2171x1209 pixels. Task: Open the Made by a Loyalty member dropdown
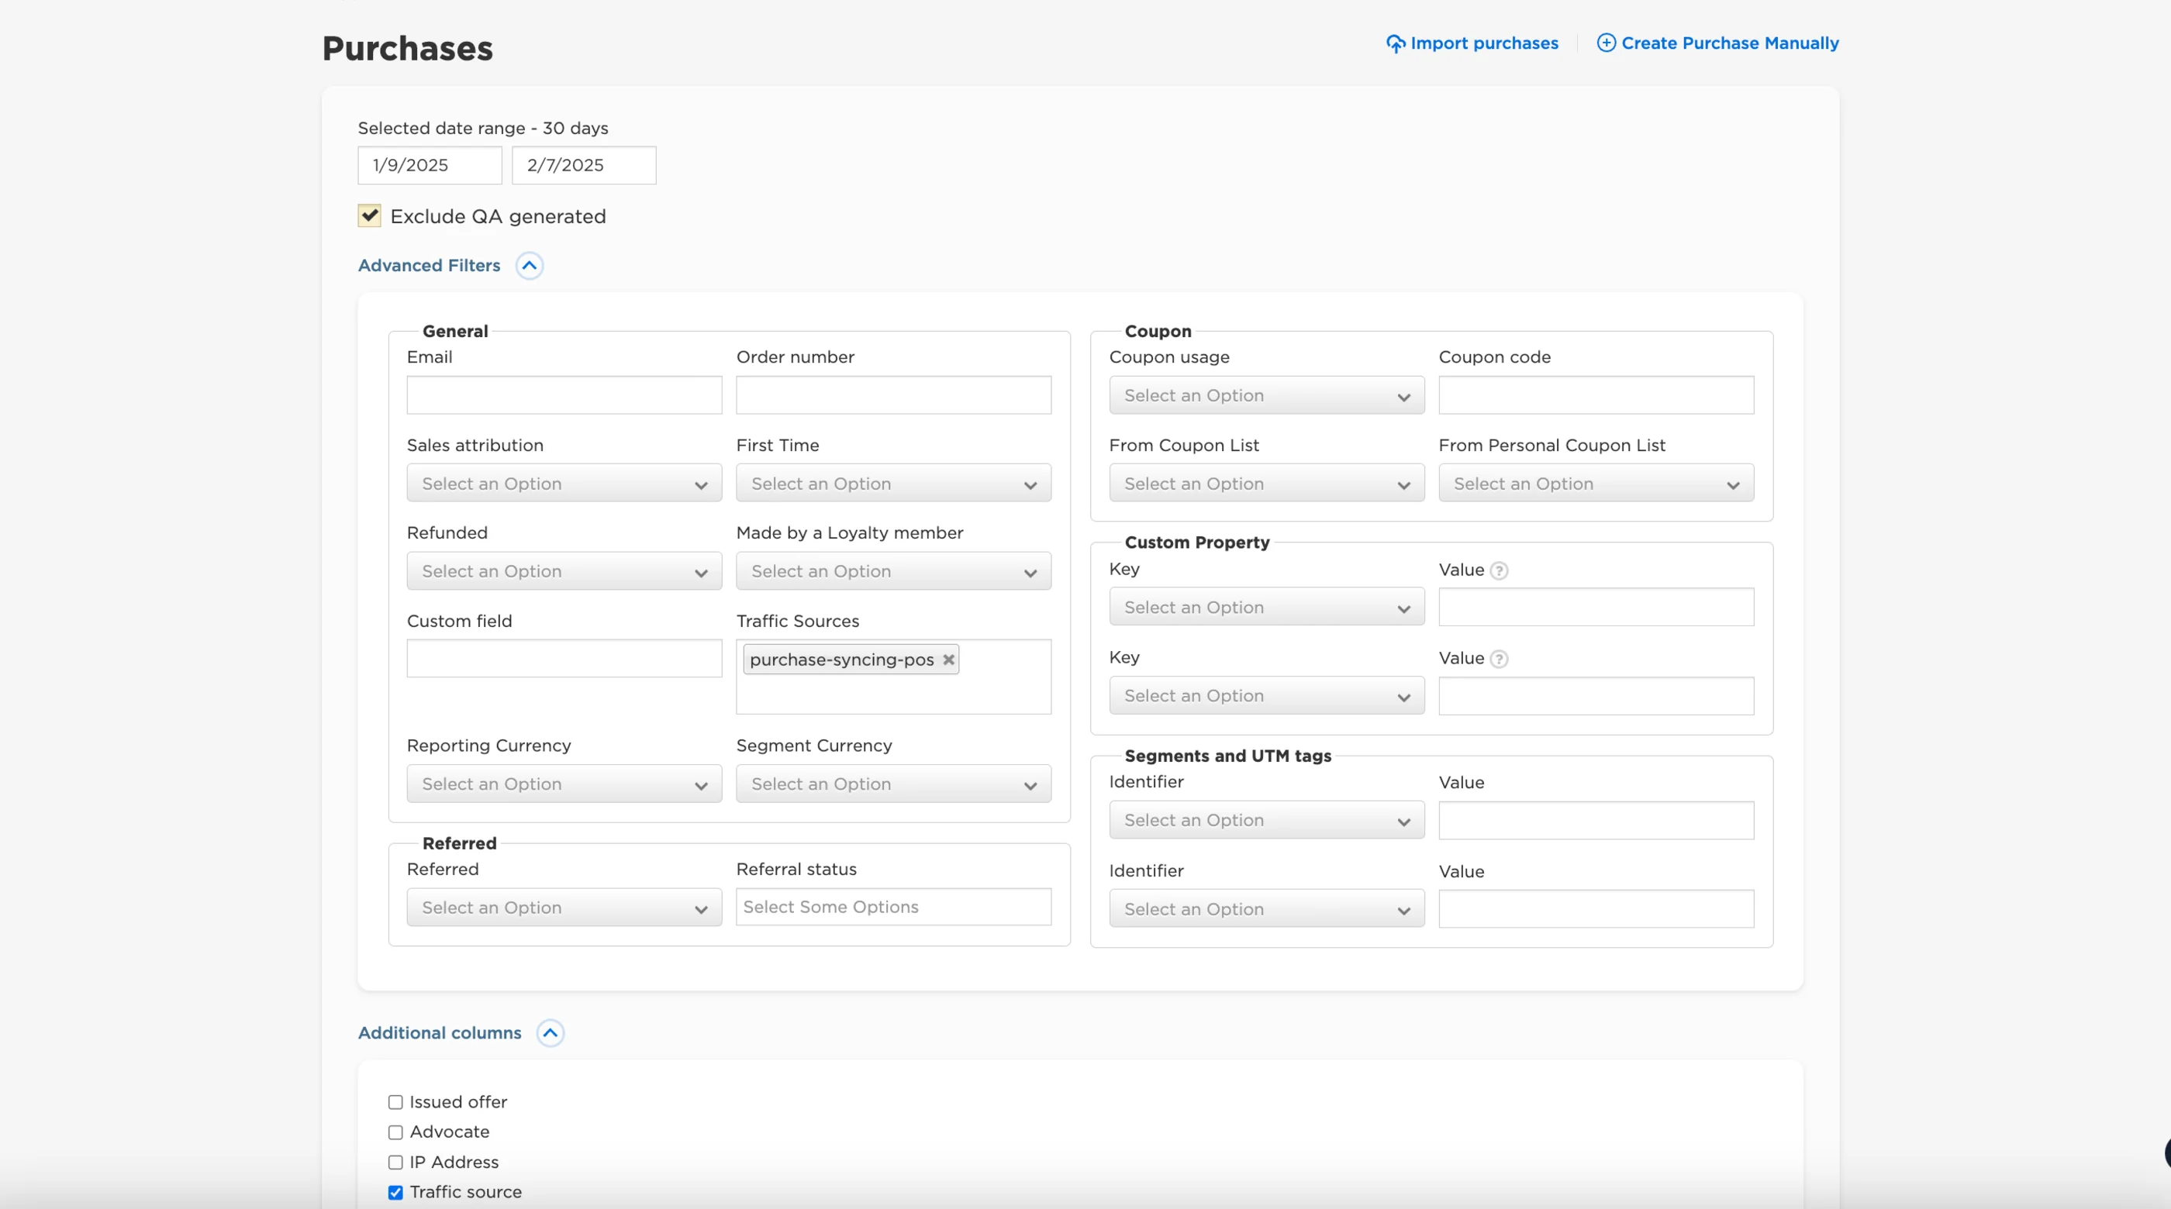click(x=893, y=571)
